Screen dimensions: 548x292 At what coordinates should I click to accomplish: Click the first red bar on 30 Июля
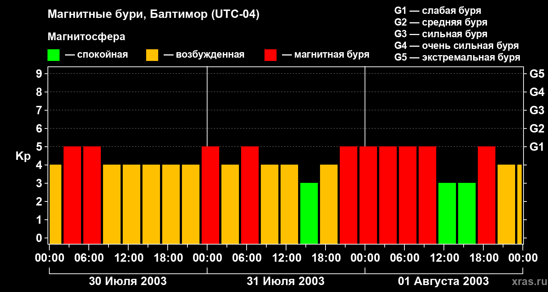point(72,195)
